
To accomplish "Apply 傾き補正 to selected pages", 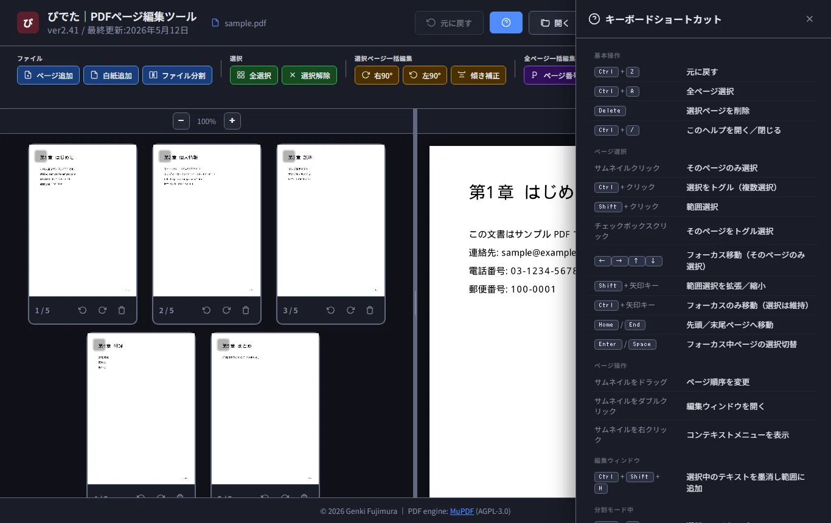I will pyautogui.click(x=478, y=75).
